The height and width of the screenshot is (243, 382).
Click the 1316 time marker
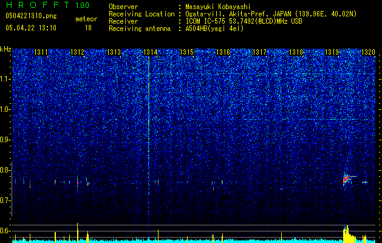(223, 52)
